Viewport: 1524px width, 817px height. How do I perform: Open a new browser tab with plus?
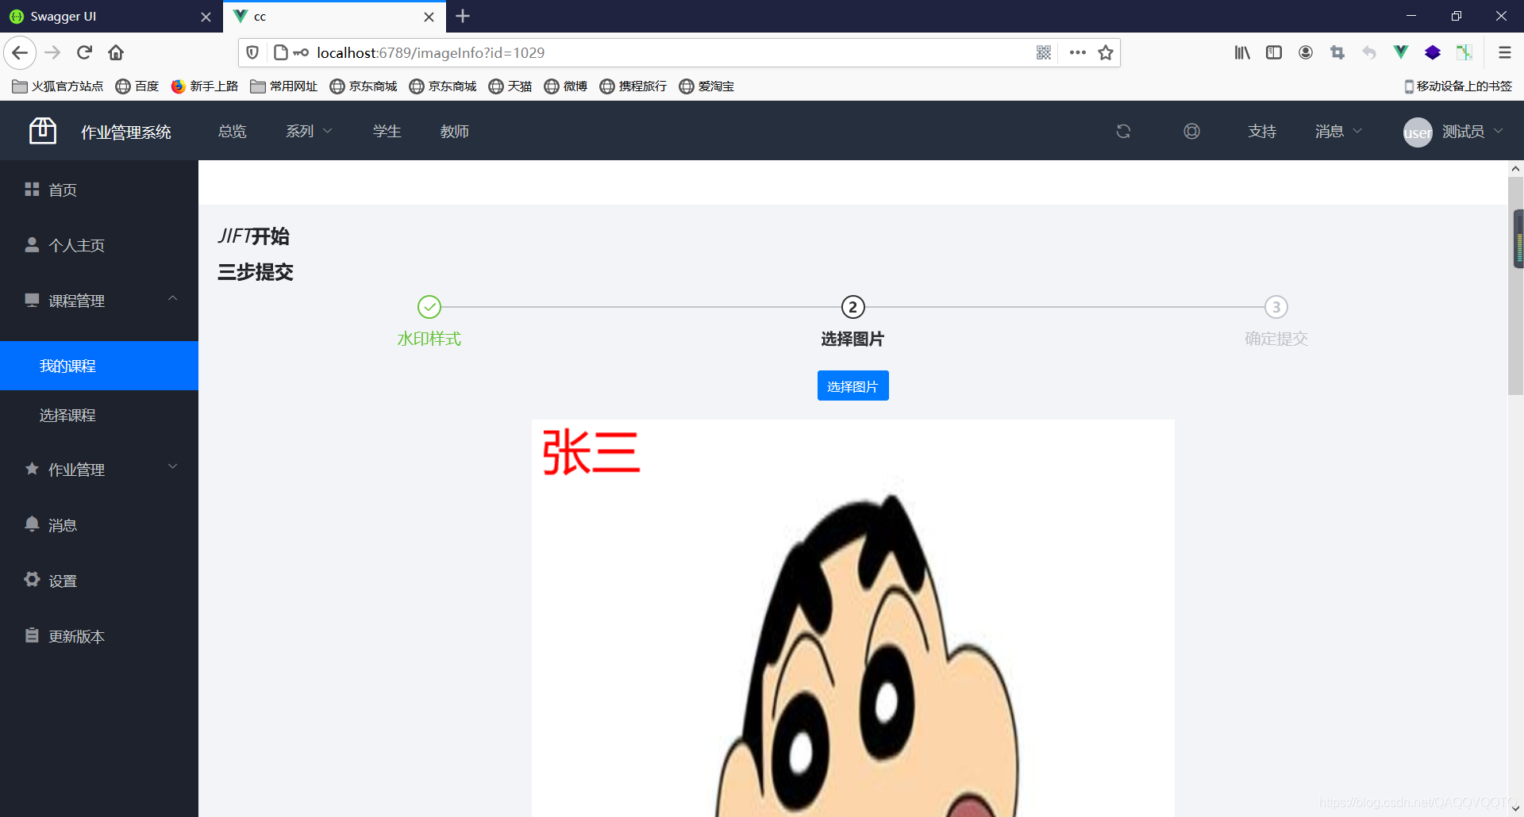pos(463,16)
